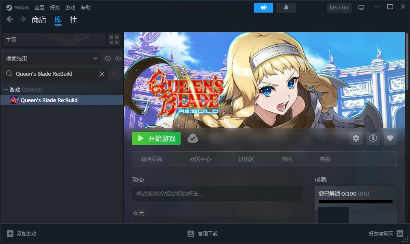Screen dimensions: 410x244
Task: Click the green 开始游戏 play button
Action: click(156, 138)
